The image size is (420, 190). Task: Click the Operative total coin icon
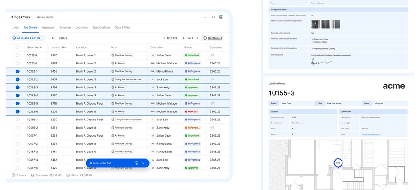click(x=33, y=175)
